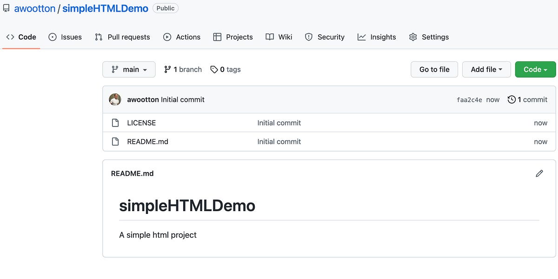Open the Pull requests tab

coord(122,37)
